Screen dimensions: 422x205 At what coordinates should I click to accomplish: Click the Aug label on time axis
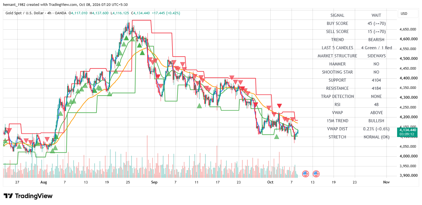coord(44,182)
